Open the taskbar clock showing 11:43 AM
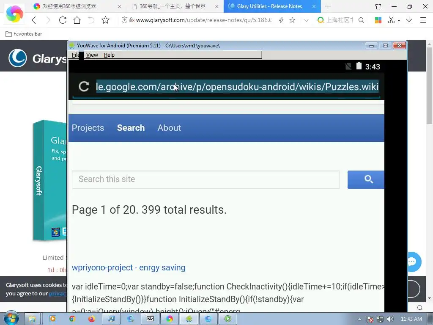This screenshot has width=433, height=325. click(411, 319)
